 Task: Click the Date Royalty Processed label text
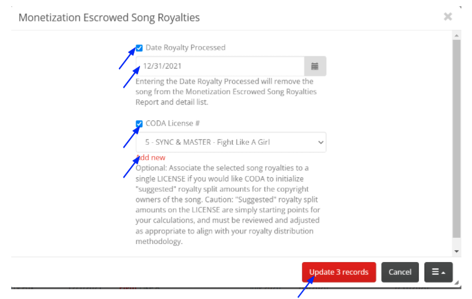[186, 47]
